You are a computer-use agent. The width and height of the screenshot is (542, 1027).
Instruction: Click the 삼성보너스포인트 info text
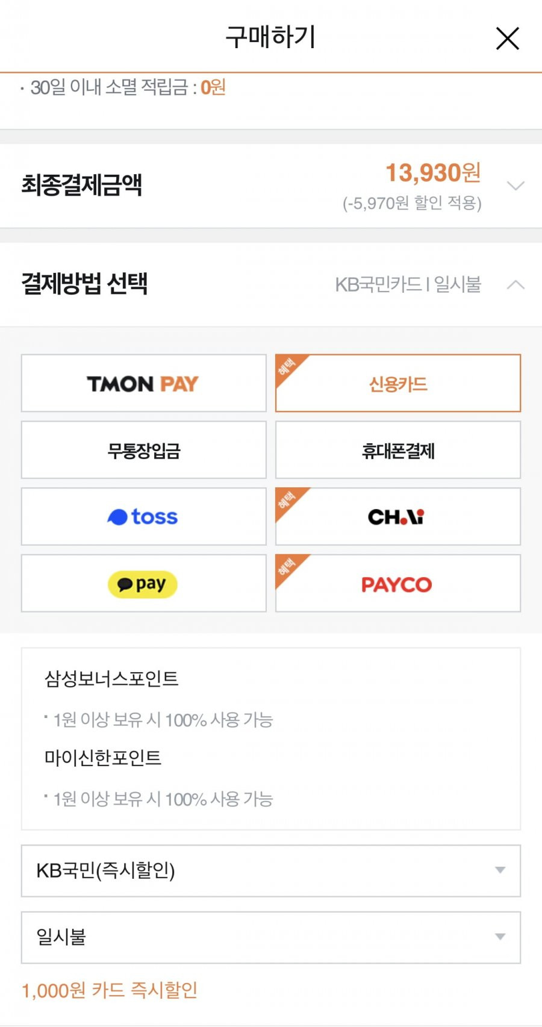[x=111, y=679]
